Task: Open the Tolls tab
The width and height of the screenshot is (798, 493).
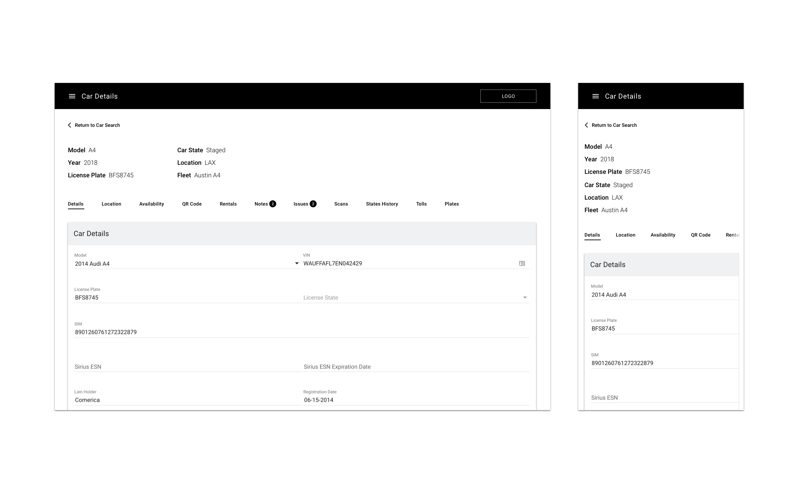Action: pos(421,204)
